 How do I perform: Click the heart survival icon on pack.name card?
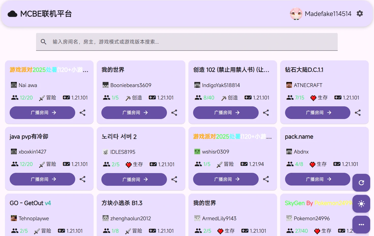pos(313,164)
